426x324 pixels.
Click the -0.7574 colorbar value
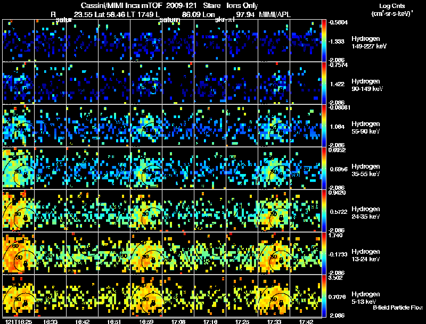(338, 65)
